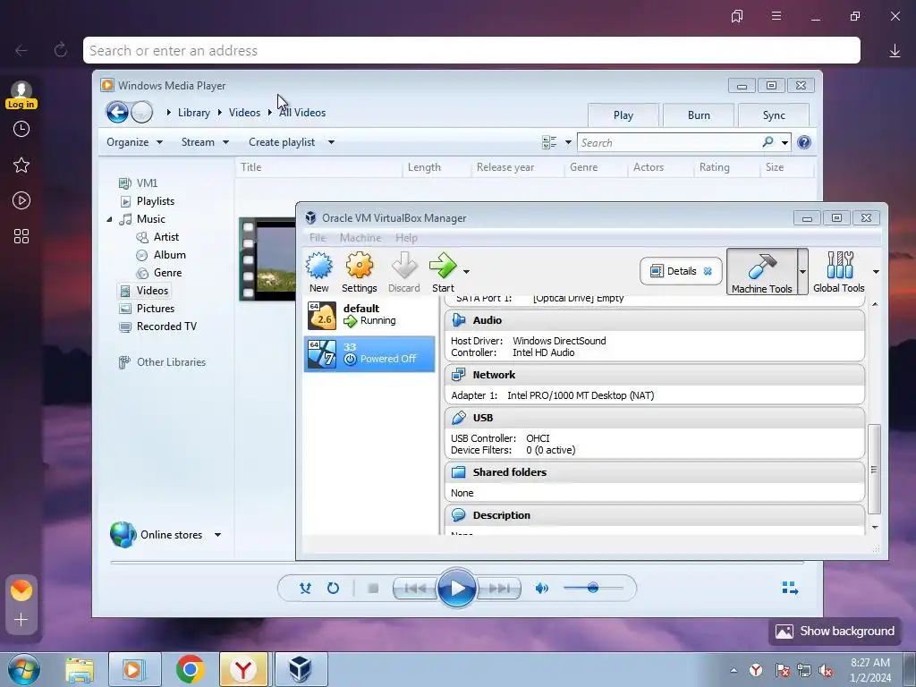This screenshot has height=687, width=916.
Task: Click plus icon in browser sidebar
Action: [x=21, y=619]
